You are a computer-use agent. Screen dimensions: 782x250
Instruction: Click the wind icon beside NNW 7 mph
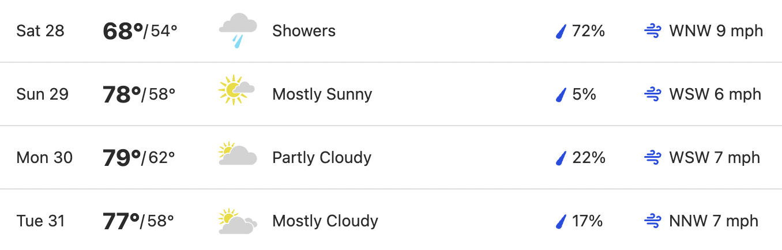click(652, 221)
